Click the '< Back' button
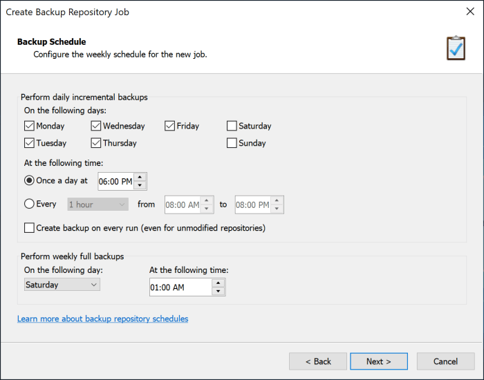The height and width of the screenshot is (380, 484). pos(318,361)
